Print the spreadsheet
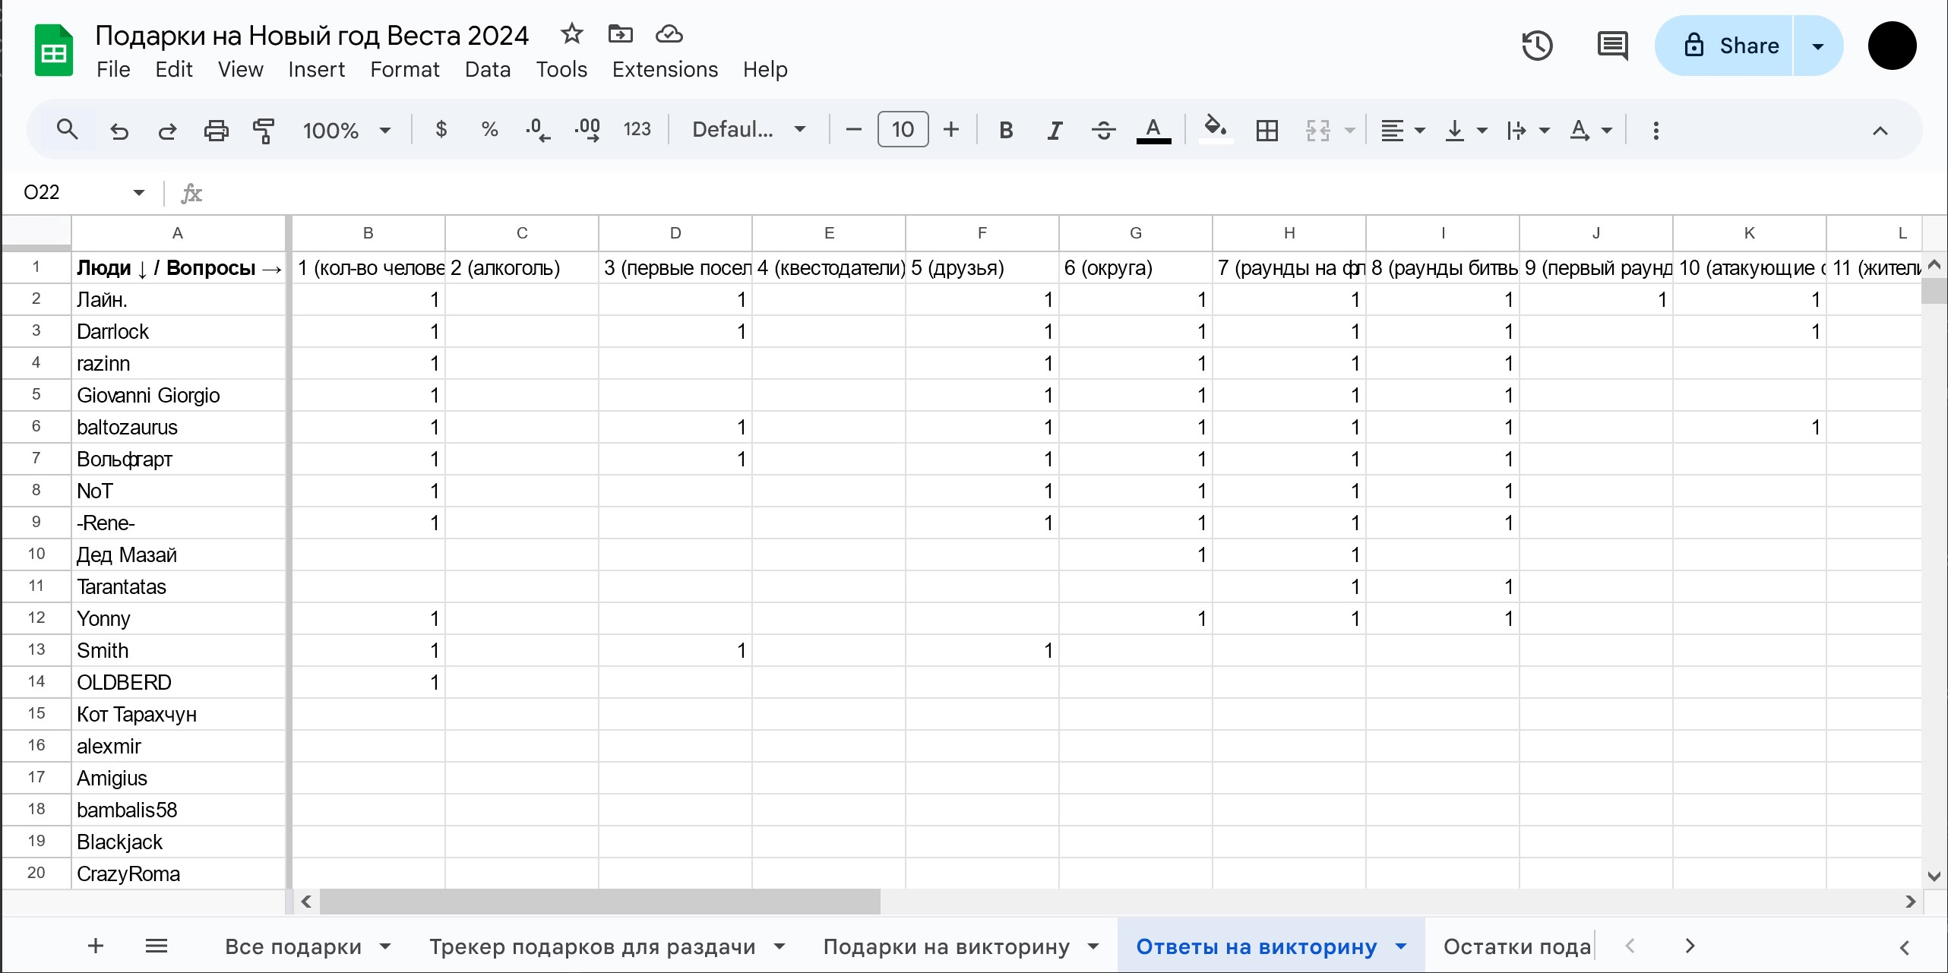 pos(216,131)
